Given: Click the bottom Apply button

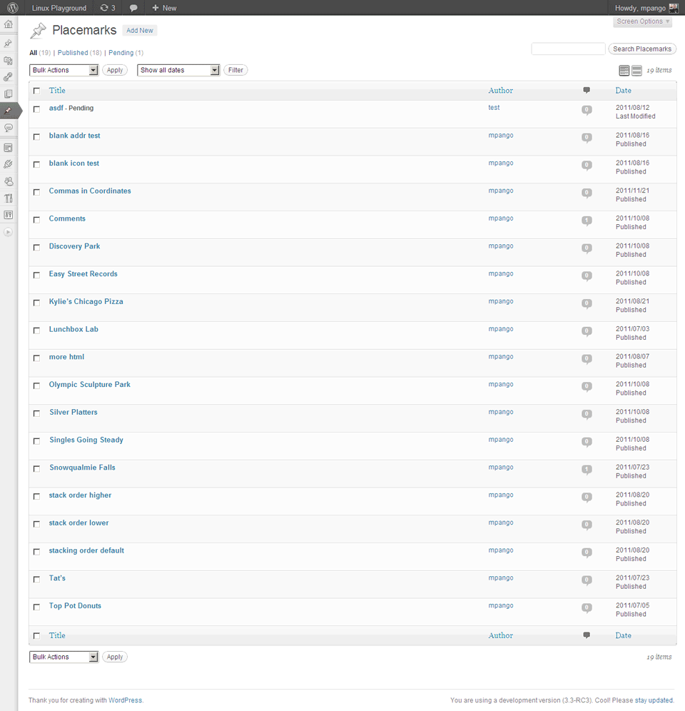Looking at the screenshot, I should click(x=115, y=657).
